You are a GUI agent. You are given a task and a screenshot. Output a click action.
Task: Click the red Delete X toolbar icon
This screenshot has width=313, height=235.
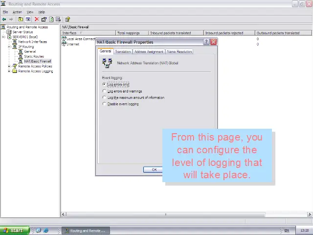tap(37, 20)
